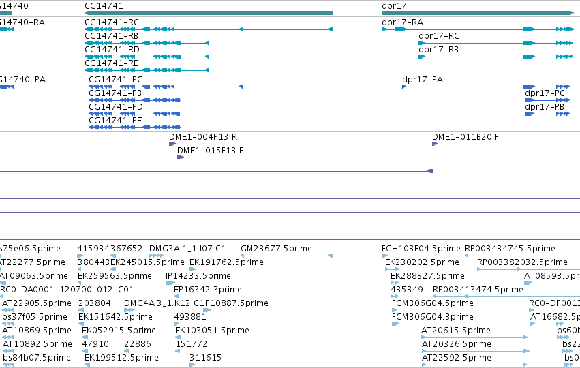Image resolution: width=580 pixels, height=368 pixels.
Task: Choose the CG14741-RE transcript label
Action: coord(112,63)
